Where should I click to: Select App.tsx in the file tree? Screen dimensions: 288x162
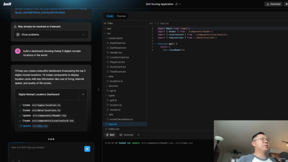pyautogui.click(x=125, y=124)
